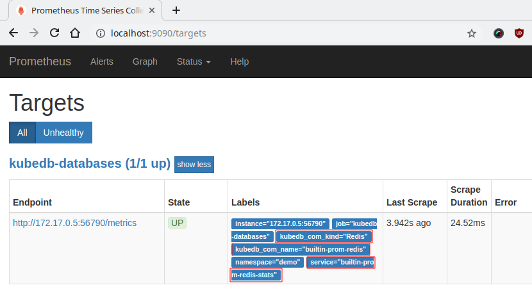
Task: Click the colorful circle extension icon
Action: click(499, 33)
